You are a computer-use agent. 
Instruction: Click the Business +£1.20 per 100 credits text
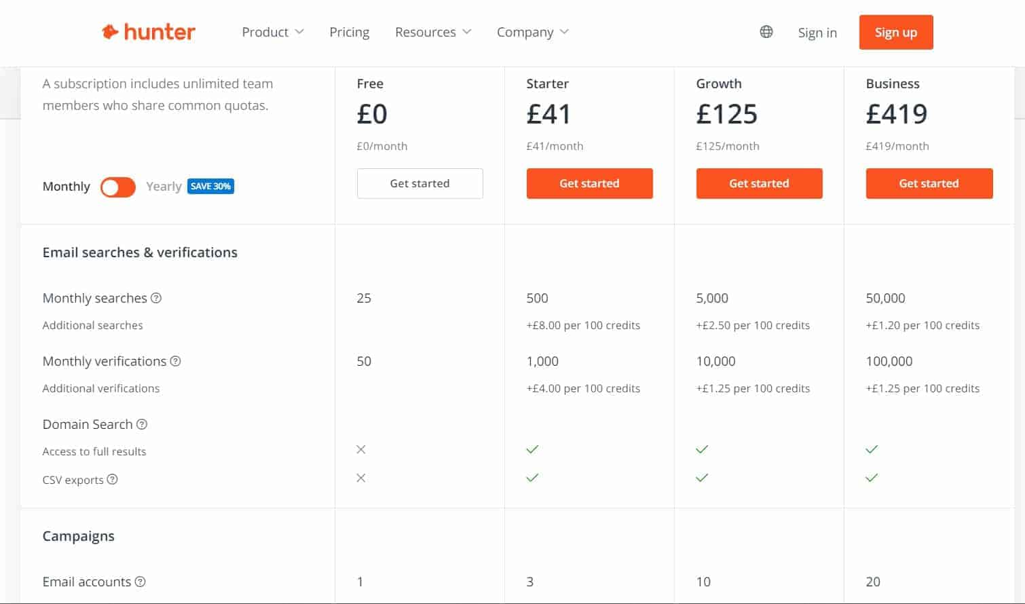click(x=922, y=325)
